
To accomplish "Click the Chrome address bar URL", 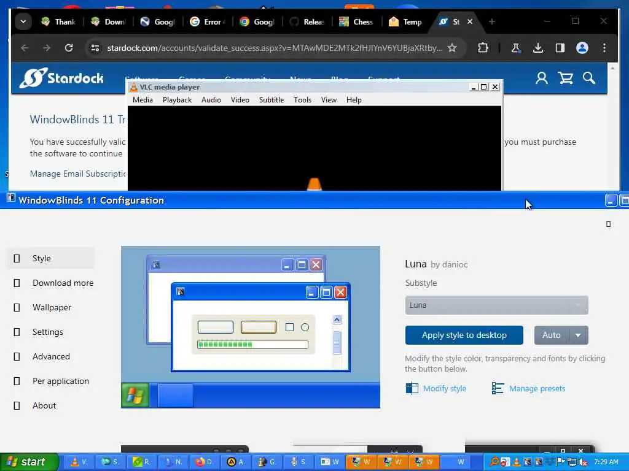I will pos(275,48).
